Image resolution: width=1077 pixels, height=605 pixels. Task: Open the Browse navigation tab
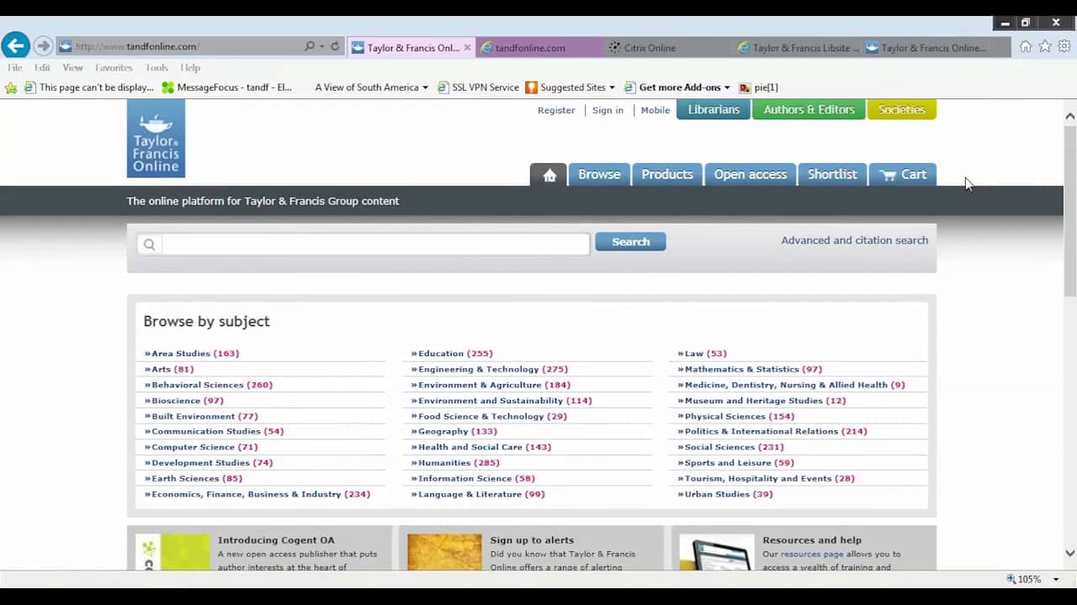[x=599, y=175]
